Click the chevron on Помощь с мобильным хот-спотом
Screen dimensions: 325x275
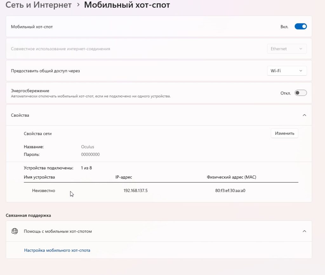click(x=304, y=231)
